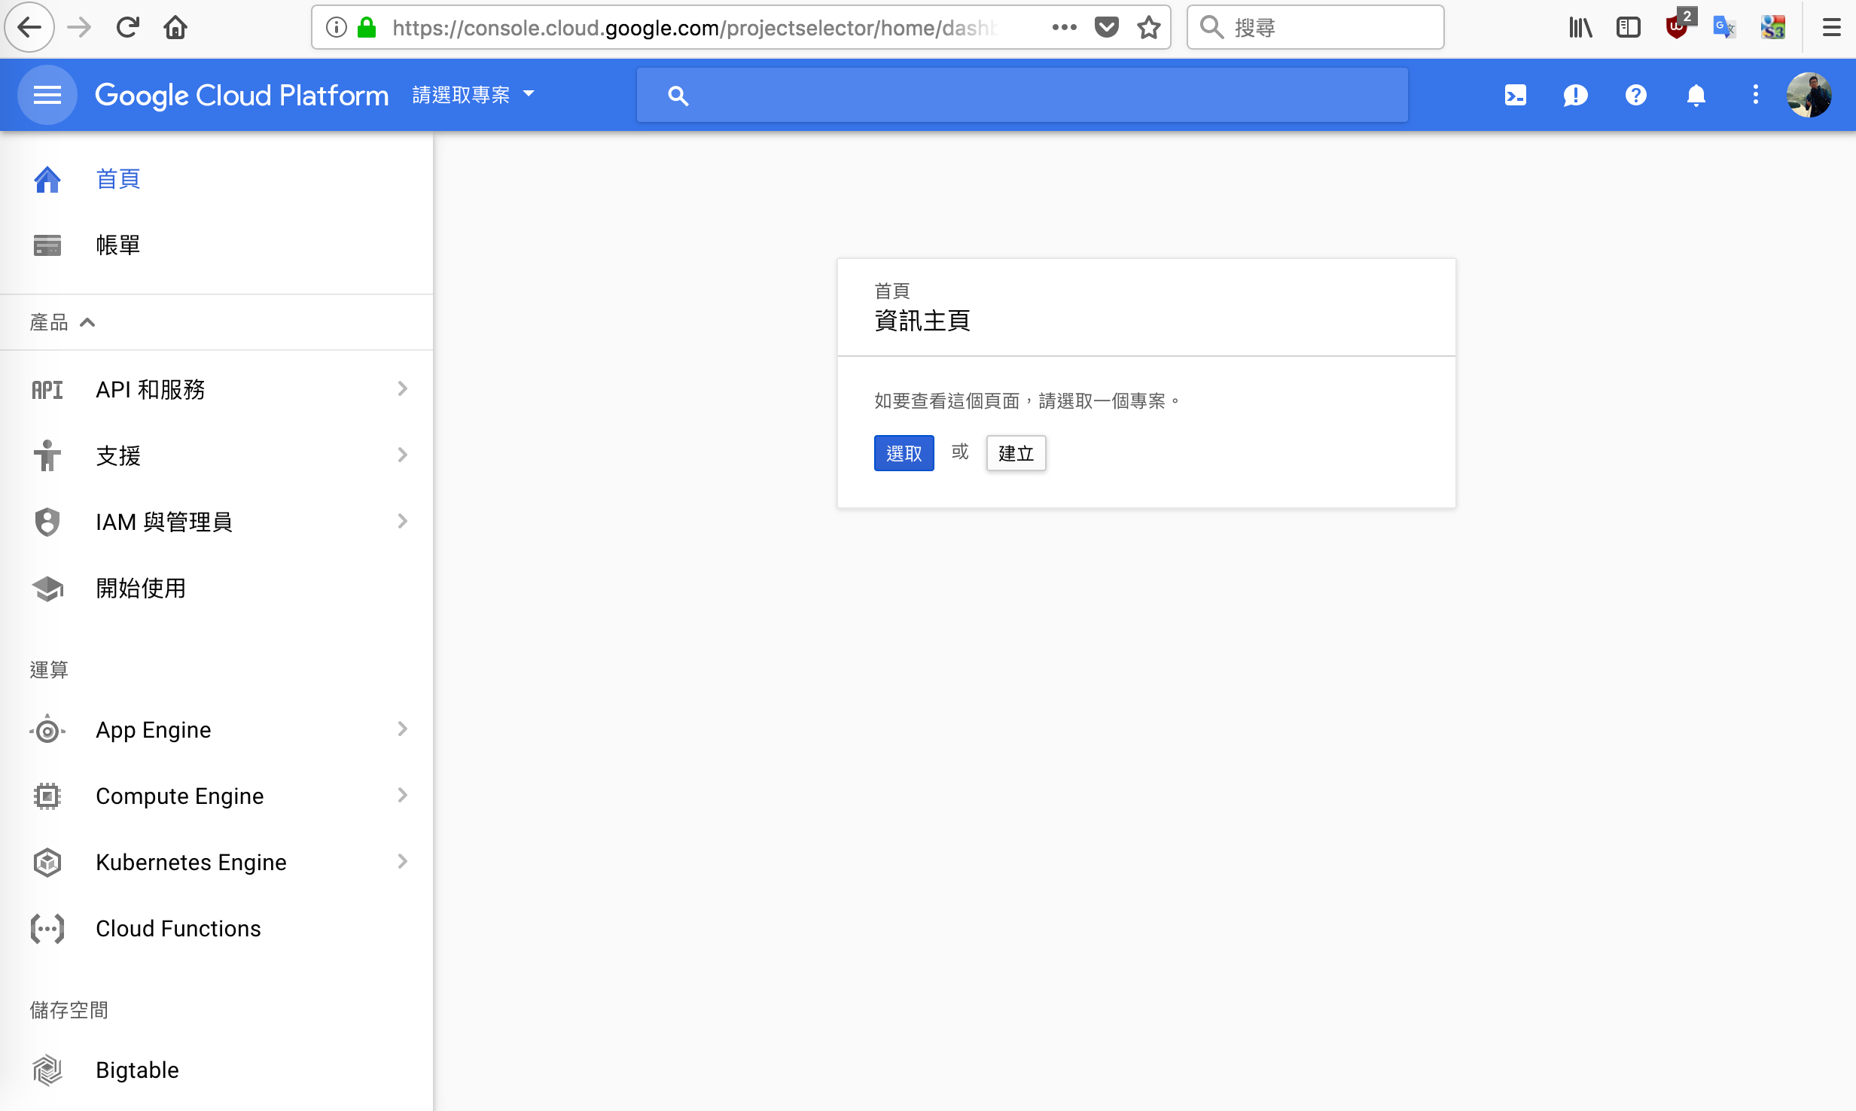Open the help icon
Image resolution: width=1856 pixels, height=1111 pixels.
(x=1635, y=95)
